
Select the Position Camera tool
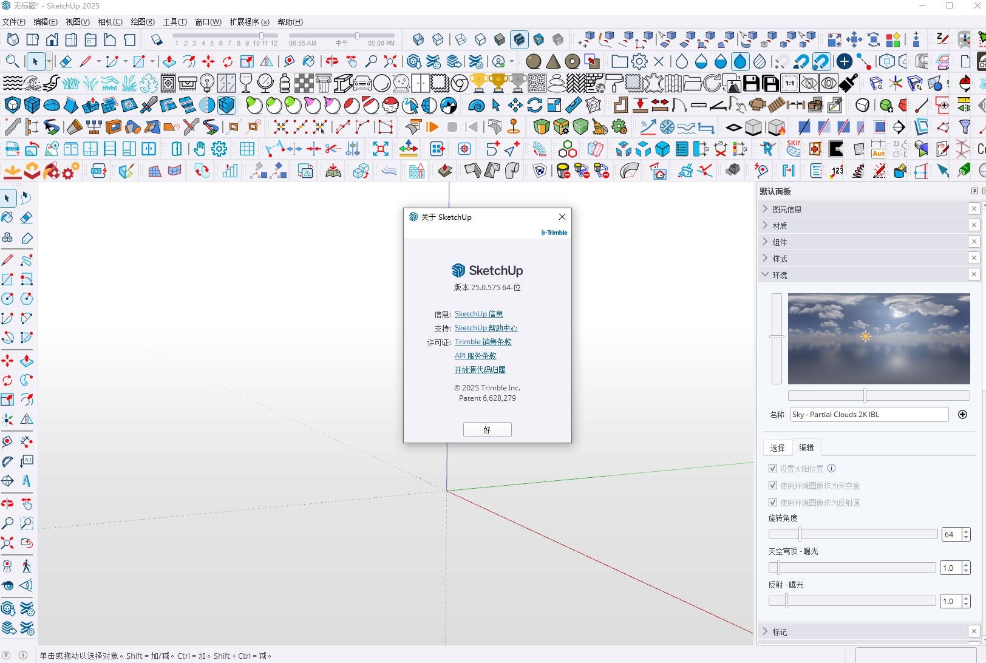(7, 566)
